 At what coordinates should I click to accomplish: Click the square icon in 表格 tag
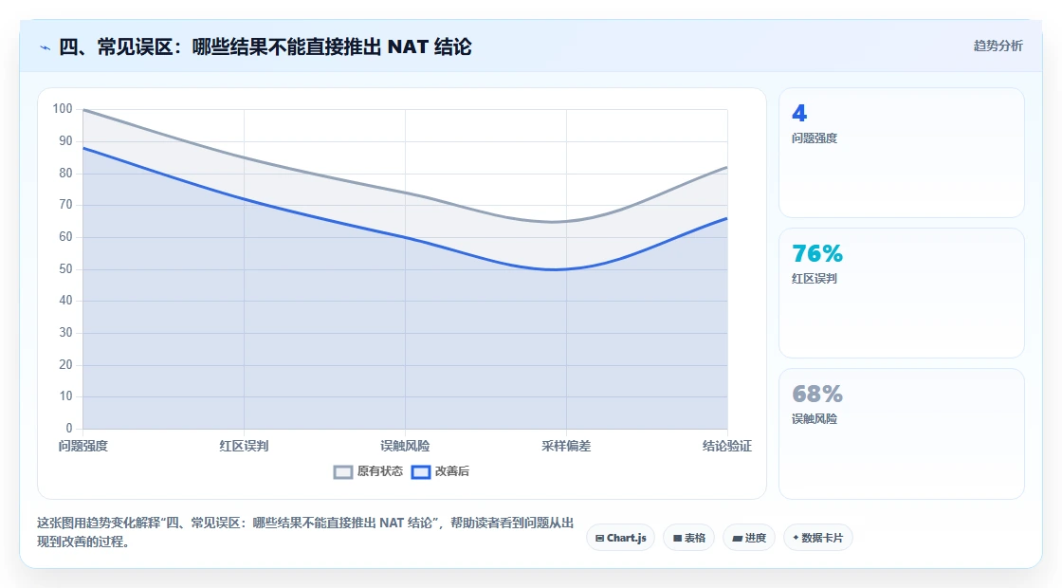[x=677, y=539]
